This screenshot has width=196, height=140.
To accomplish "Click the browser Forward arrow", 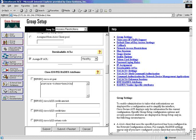I will [15, 11].
